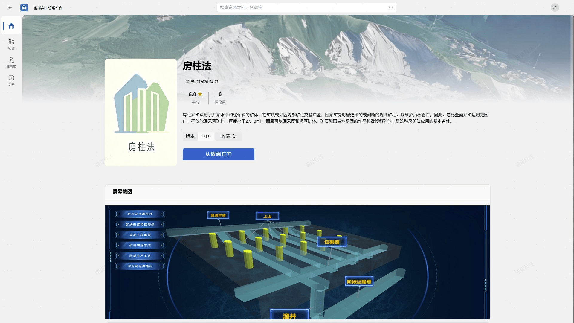This screenshot has width=574, height=323.
Task: Open the user account avatar
Action: point(555,7)
